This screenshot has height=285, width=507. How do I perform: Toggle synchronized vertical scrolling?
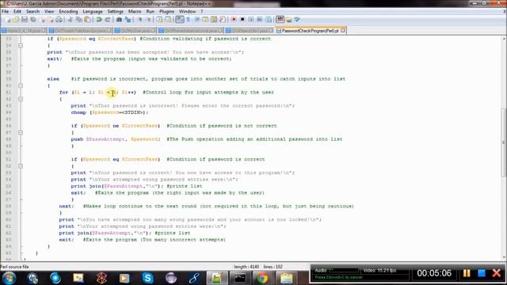tap(159, 20)
